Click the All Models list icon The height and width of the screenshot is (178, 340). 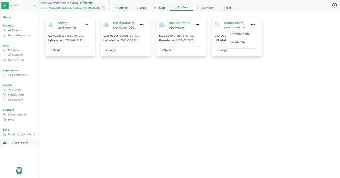4,90
